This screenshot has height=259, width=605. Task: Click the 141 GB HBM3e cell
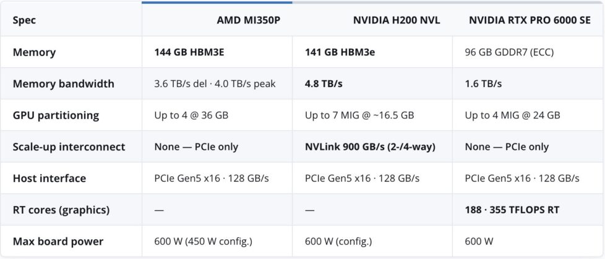click(340, 52)
